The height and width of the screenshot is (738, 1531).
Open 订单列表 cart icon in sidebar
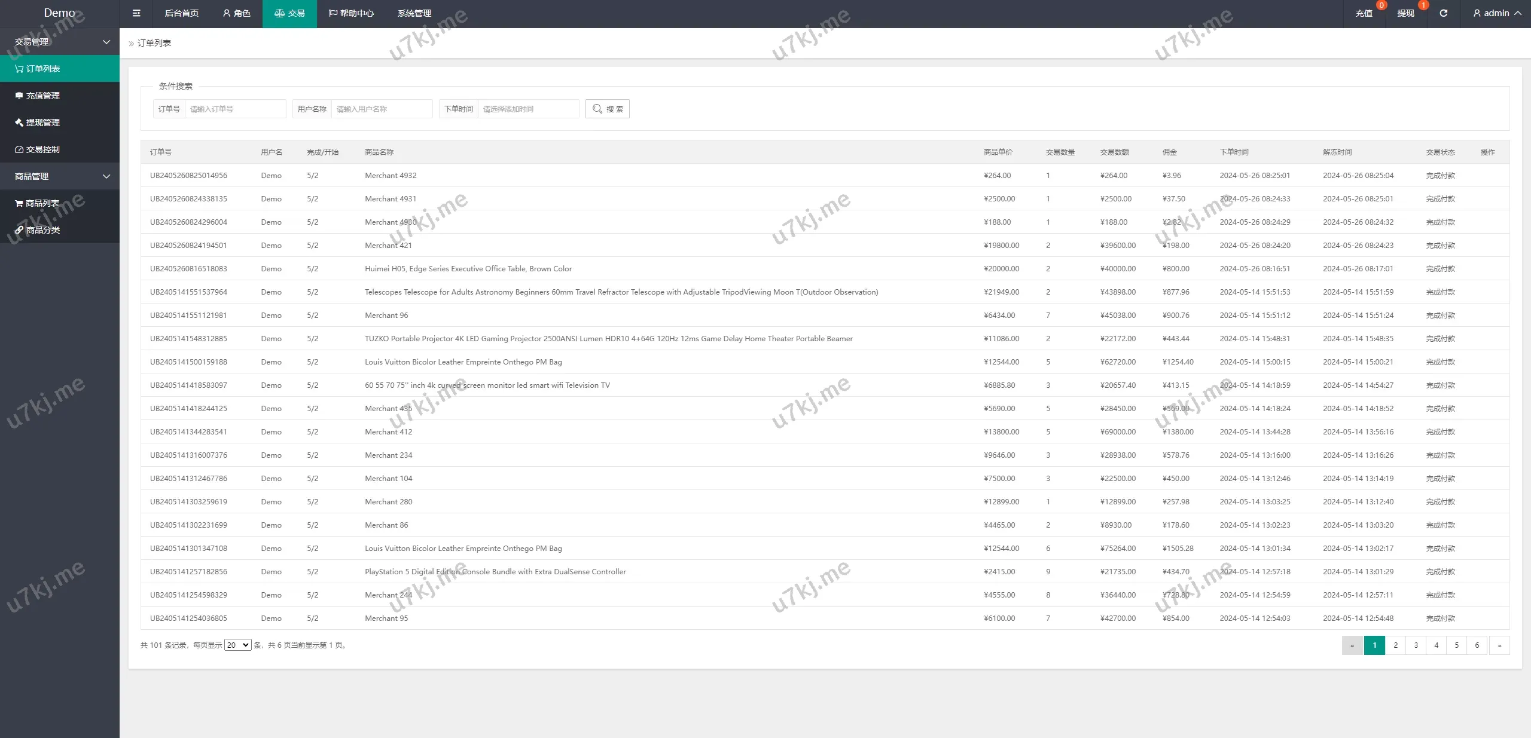click(x=19, y=69)
